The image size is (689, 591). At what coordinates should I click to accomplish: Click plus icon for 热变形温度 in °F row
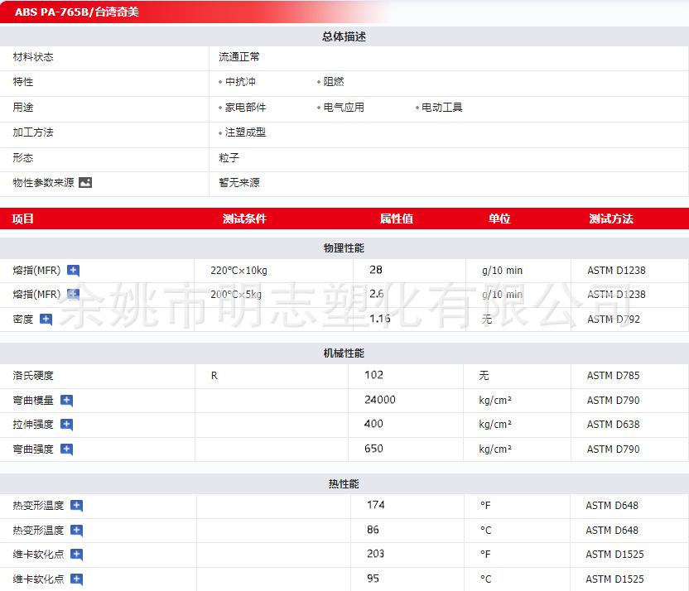point(76,506)
